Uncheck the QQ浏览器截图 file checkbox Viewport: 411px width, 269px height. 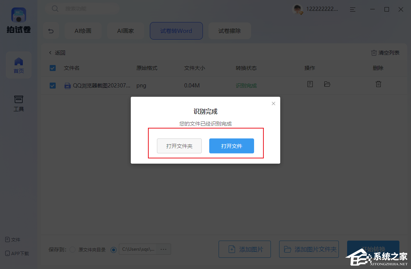click(x=53, y=86)
